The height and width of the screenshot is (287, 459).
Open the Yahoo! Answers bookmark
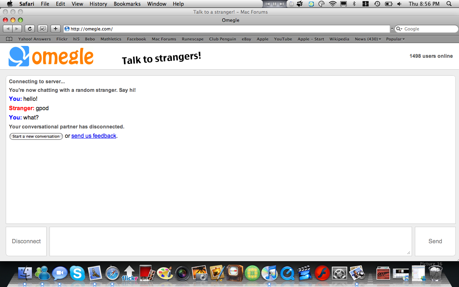tap(34, 39)
